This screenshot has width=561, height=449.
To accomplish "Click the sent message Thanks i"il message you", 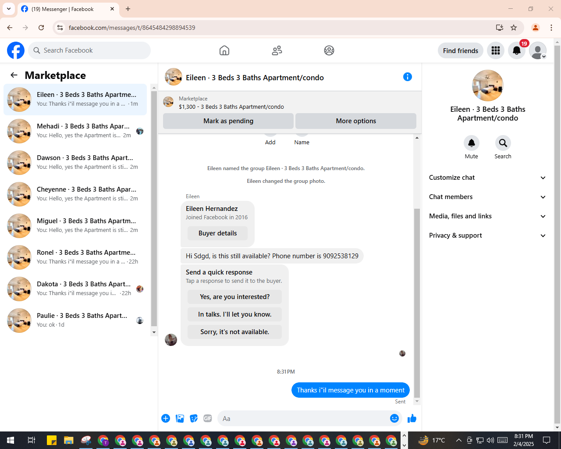I will tap(351, 390).
